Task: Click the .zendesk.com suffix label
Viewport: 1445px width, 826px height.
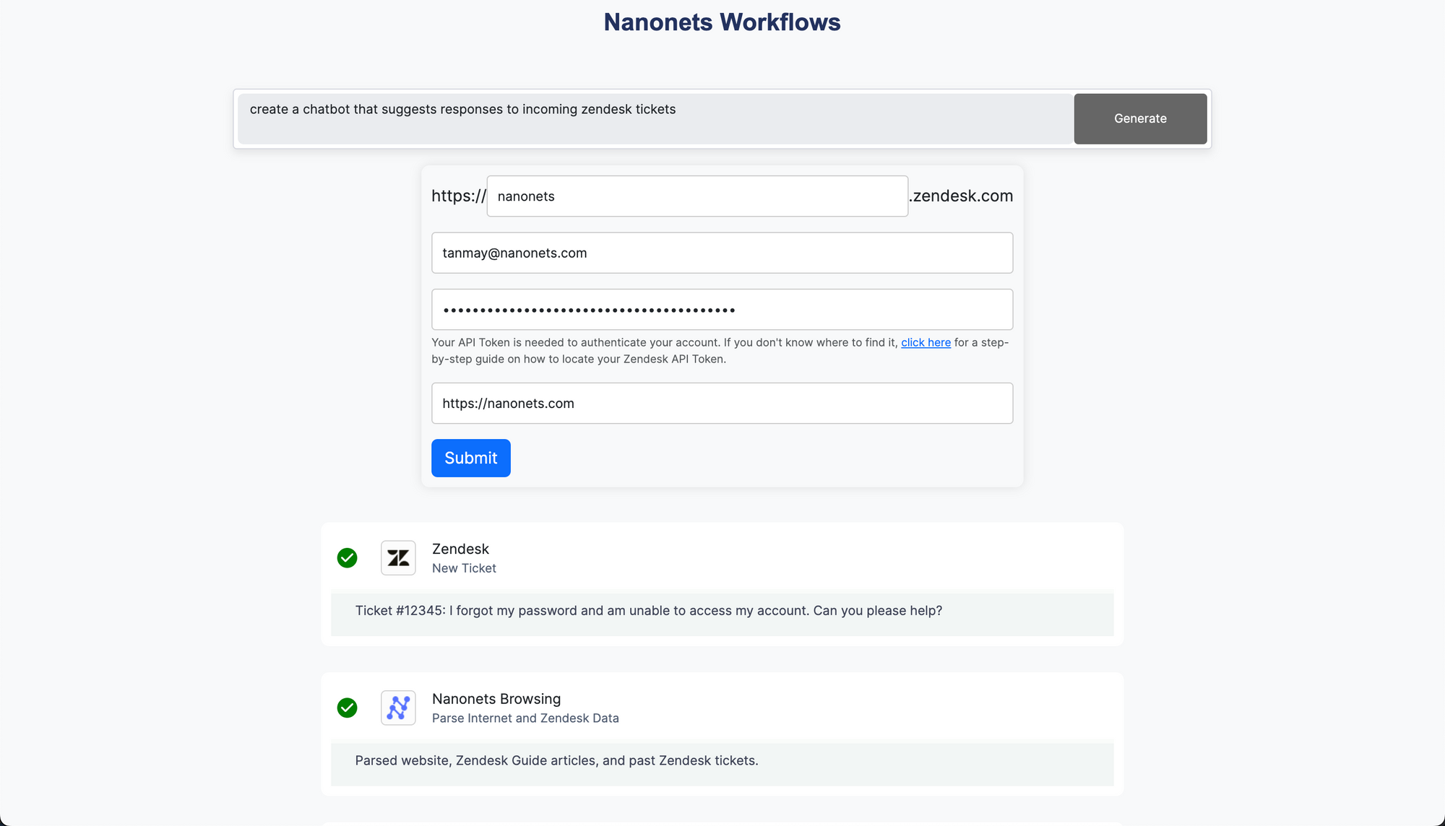Action: (x=962, y=196)
